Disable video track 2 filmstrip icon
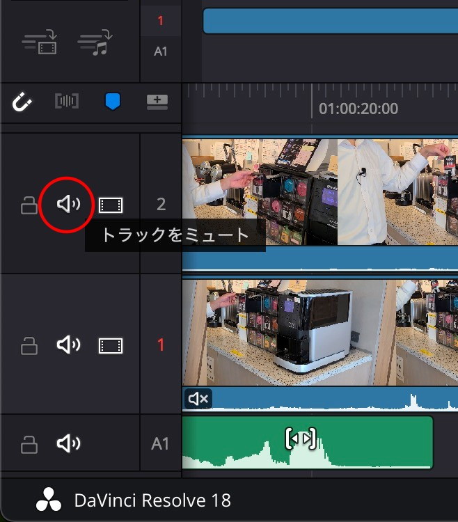 pyautogui.click(x=111, y=205)
